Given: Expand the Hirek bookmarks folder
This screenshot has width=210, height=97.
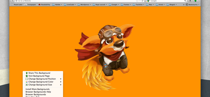Looking at the screenshot, I should pos(160,4).
